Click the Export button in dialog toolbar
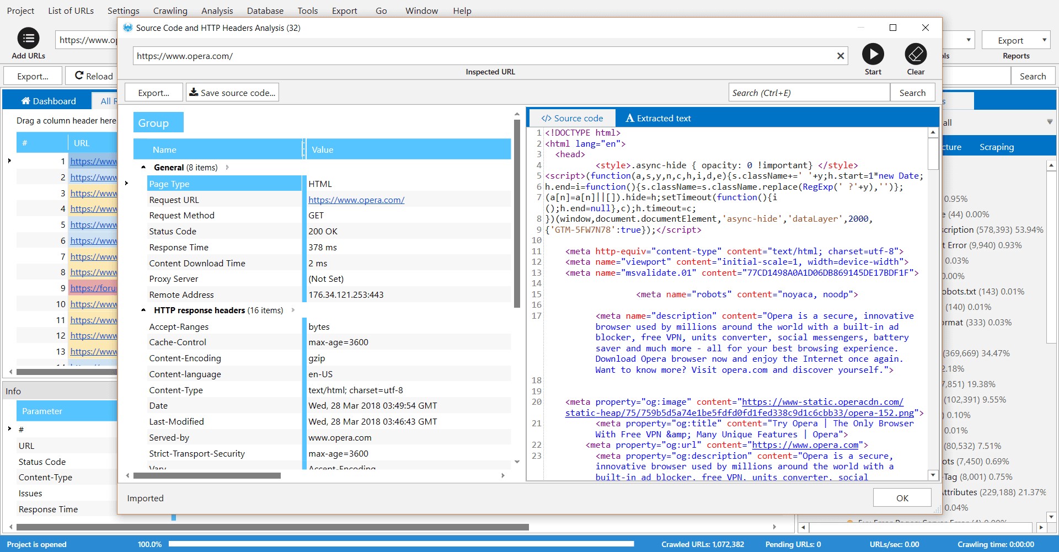 (153, 93)
